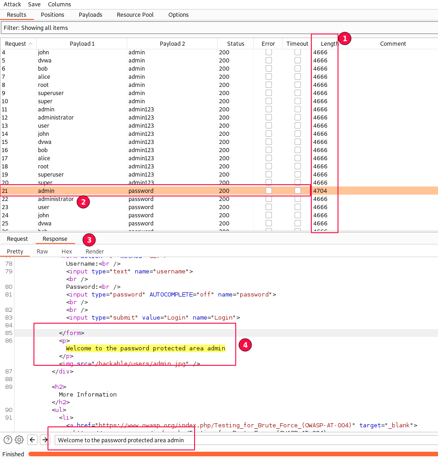View response in Render mode
438x459 pixels.
pyautogui.click(x=95, y=251)
